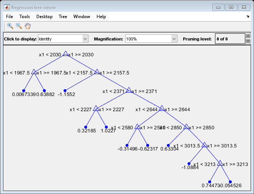Click the dock arrow at menu bar right
Screen dimensions: 254x194
pyautogui.click(x=248, y=17)
